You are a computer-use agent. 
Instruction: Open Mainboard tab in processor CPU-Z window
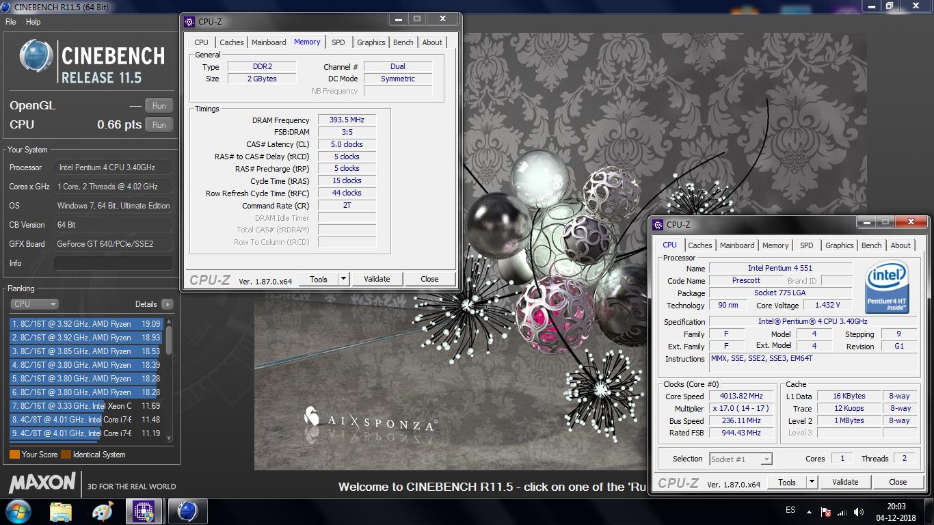pyautogui.click(x=737, y=245)
